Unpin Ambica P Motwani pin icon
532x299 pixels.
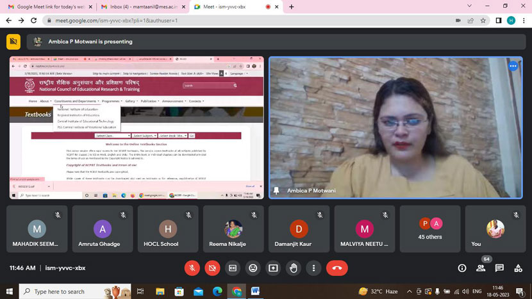coord(276,191)
